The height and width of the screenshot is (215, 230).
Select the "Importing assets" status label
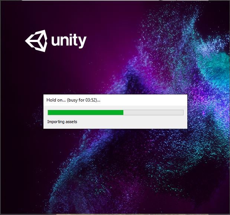click(x=62, y=122)
